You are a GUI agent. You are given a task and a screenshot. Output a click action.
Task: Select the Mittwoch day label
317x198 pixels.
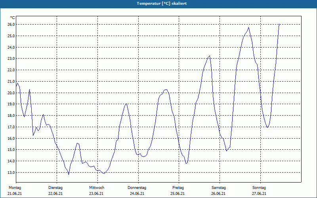[97, 188]
